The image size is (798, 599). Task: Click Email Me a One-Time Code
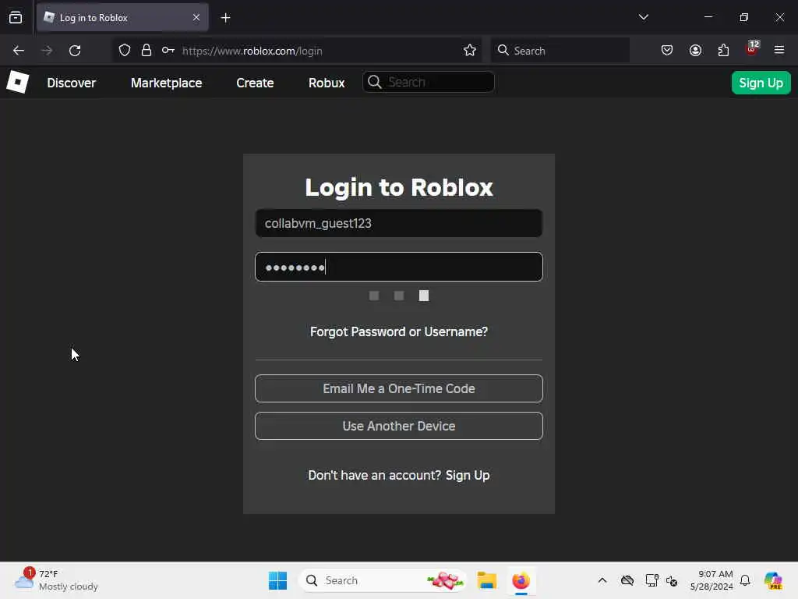point(398,388)
